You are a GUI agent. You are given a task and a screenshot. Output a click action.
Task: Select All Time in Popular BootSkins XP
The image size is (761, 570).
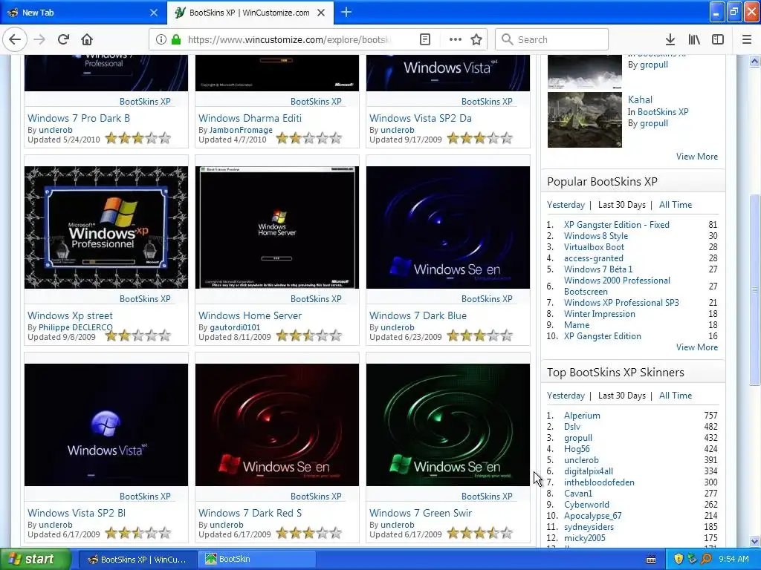click(x=675, y=205)
